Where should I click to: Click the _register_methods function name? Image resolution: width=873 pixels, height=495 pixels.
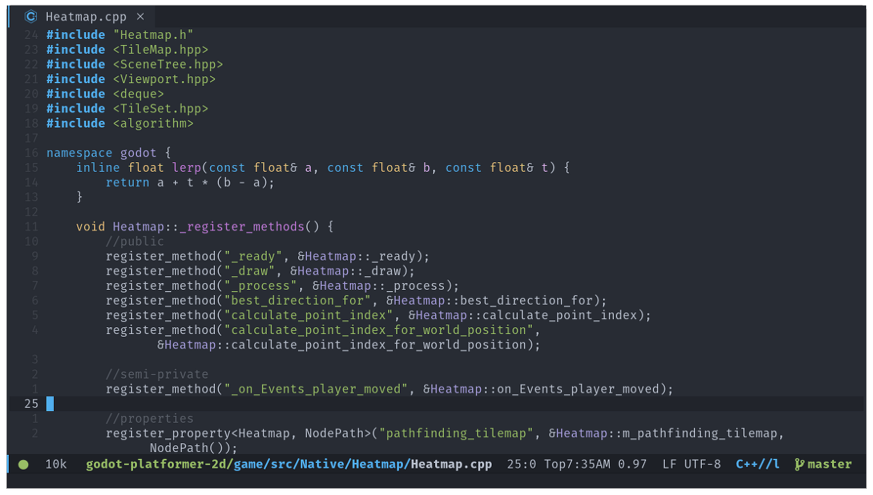pyautogui.click(x=242, y=226)
